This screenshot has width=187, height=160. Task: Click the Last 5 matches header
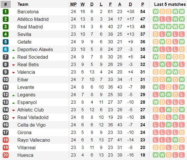point(170,4)
